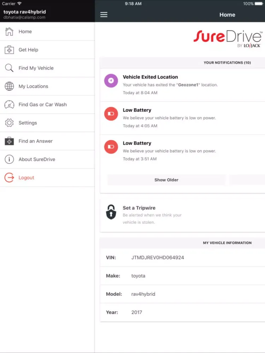The image size is (265, 353).
Task: Click the Find Gas gauge icon
Action: coord(9,104)
